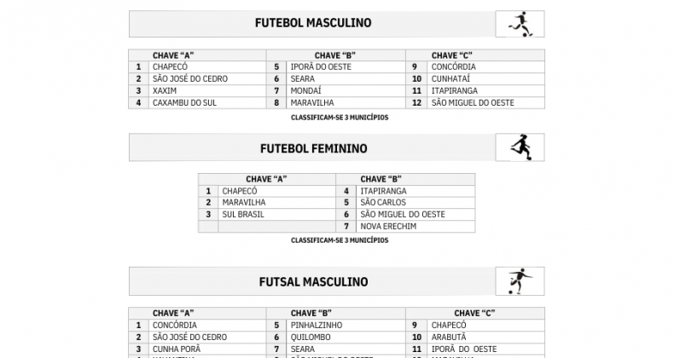Select the FUTEBOL MASCULINO heading

[x=313, y=23]
